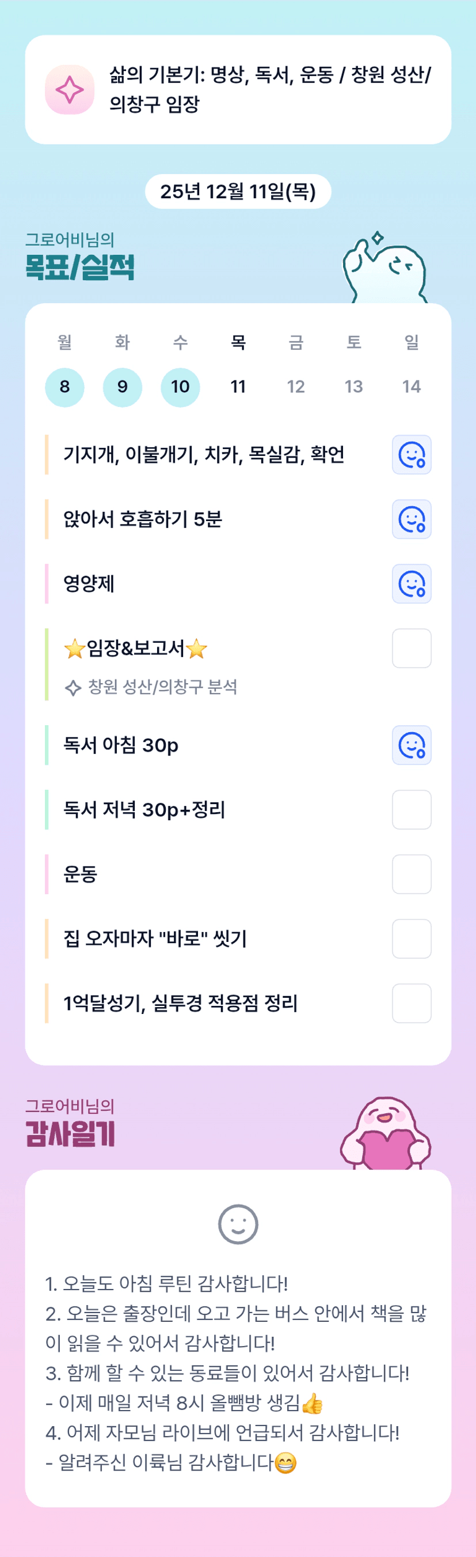This screenshot has height=1557, width=476.
Task: Mark 집 오자마자 바로 씻기 as done
Action: [x=412, y=938]
